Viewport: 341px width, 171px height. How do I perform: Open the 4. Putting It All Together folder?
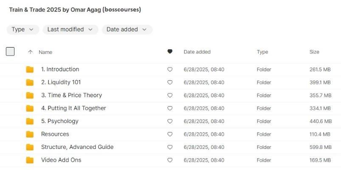[x=73, y=108]
